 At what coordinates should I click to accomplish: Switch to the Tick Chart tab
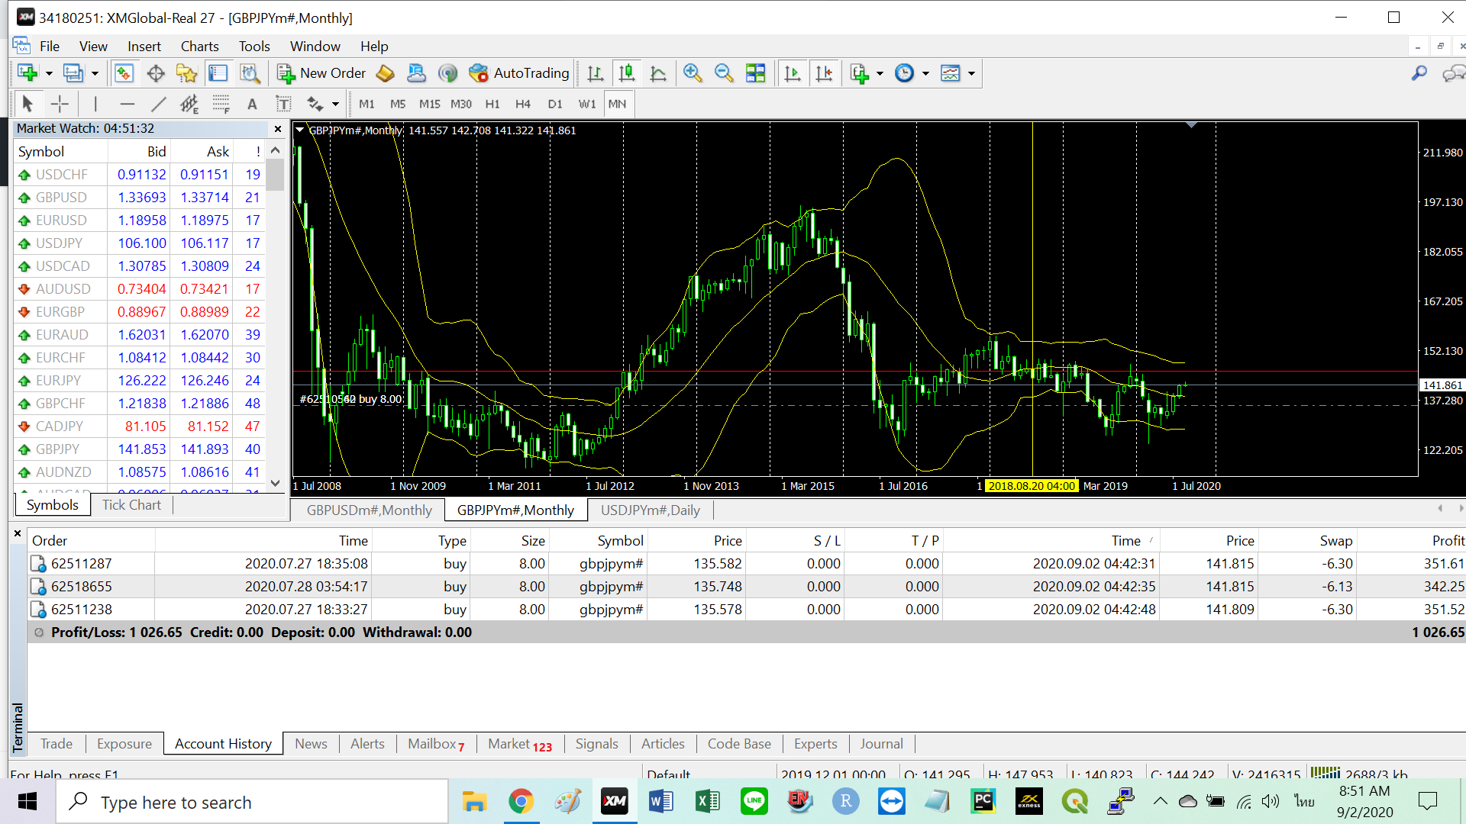[131, 505]
